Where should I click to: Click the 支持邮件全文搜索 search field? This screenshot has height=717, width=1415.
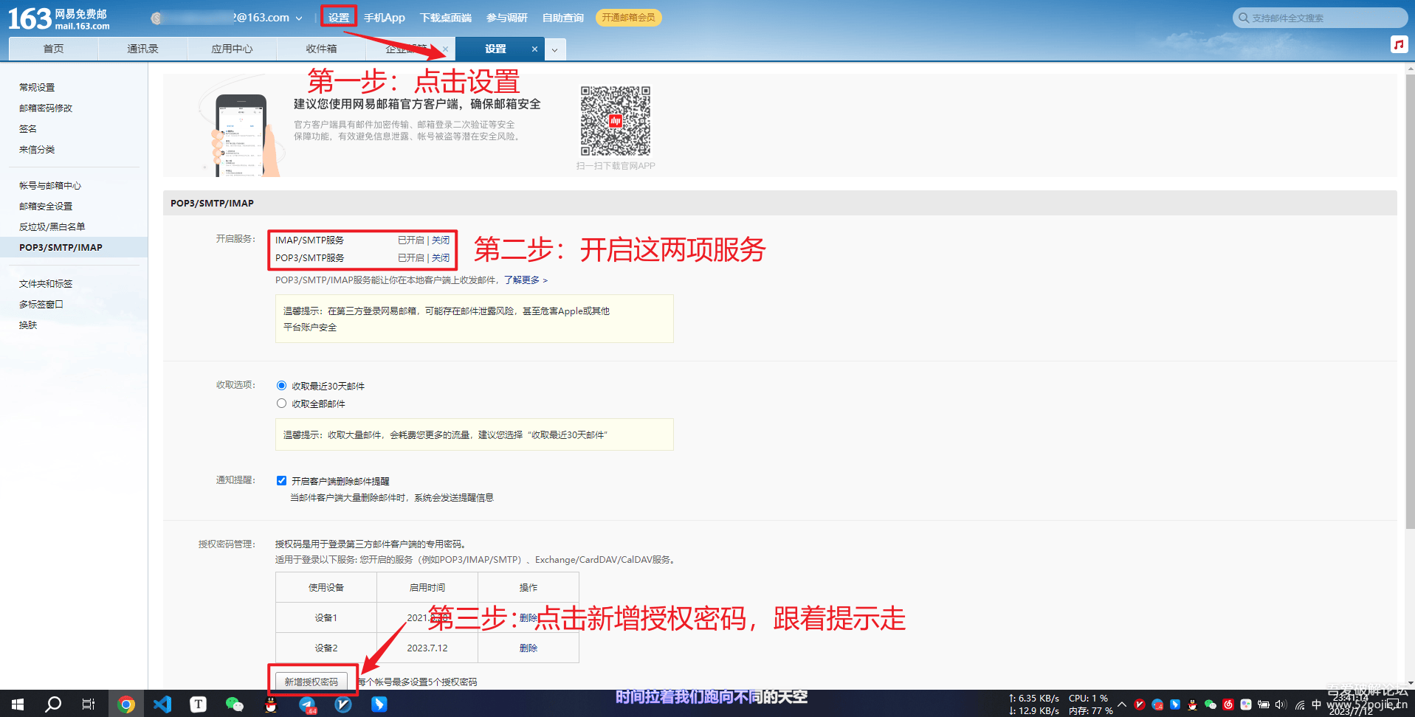tap(1320, 18)
